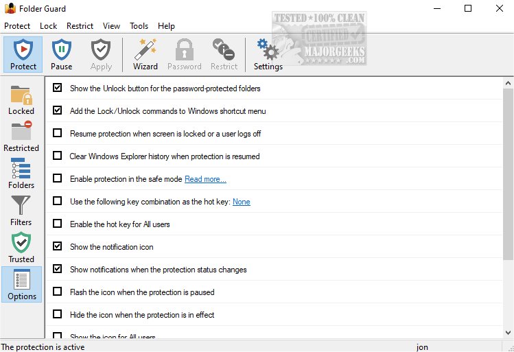
Task: Click the Folder Guard title bar app icon
Action: click(x=10, y=8)
